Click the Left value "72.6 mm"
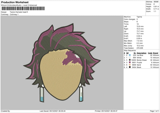The width and height of the screenshot is (160, 113). click(x=140, y=26)
